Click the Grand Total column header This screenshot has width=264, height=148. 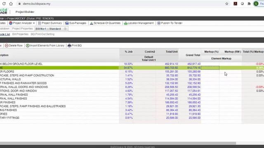coord(193,55)
